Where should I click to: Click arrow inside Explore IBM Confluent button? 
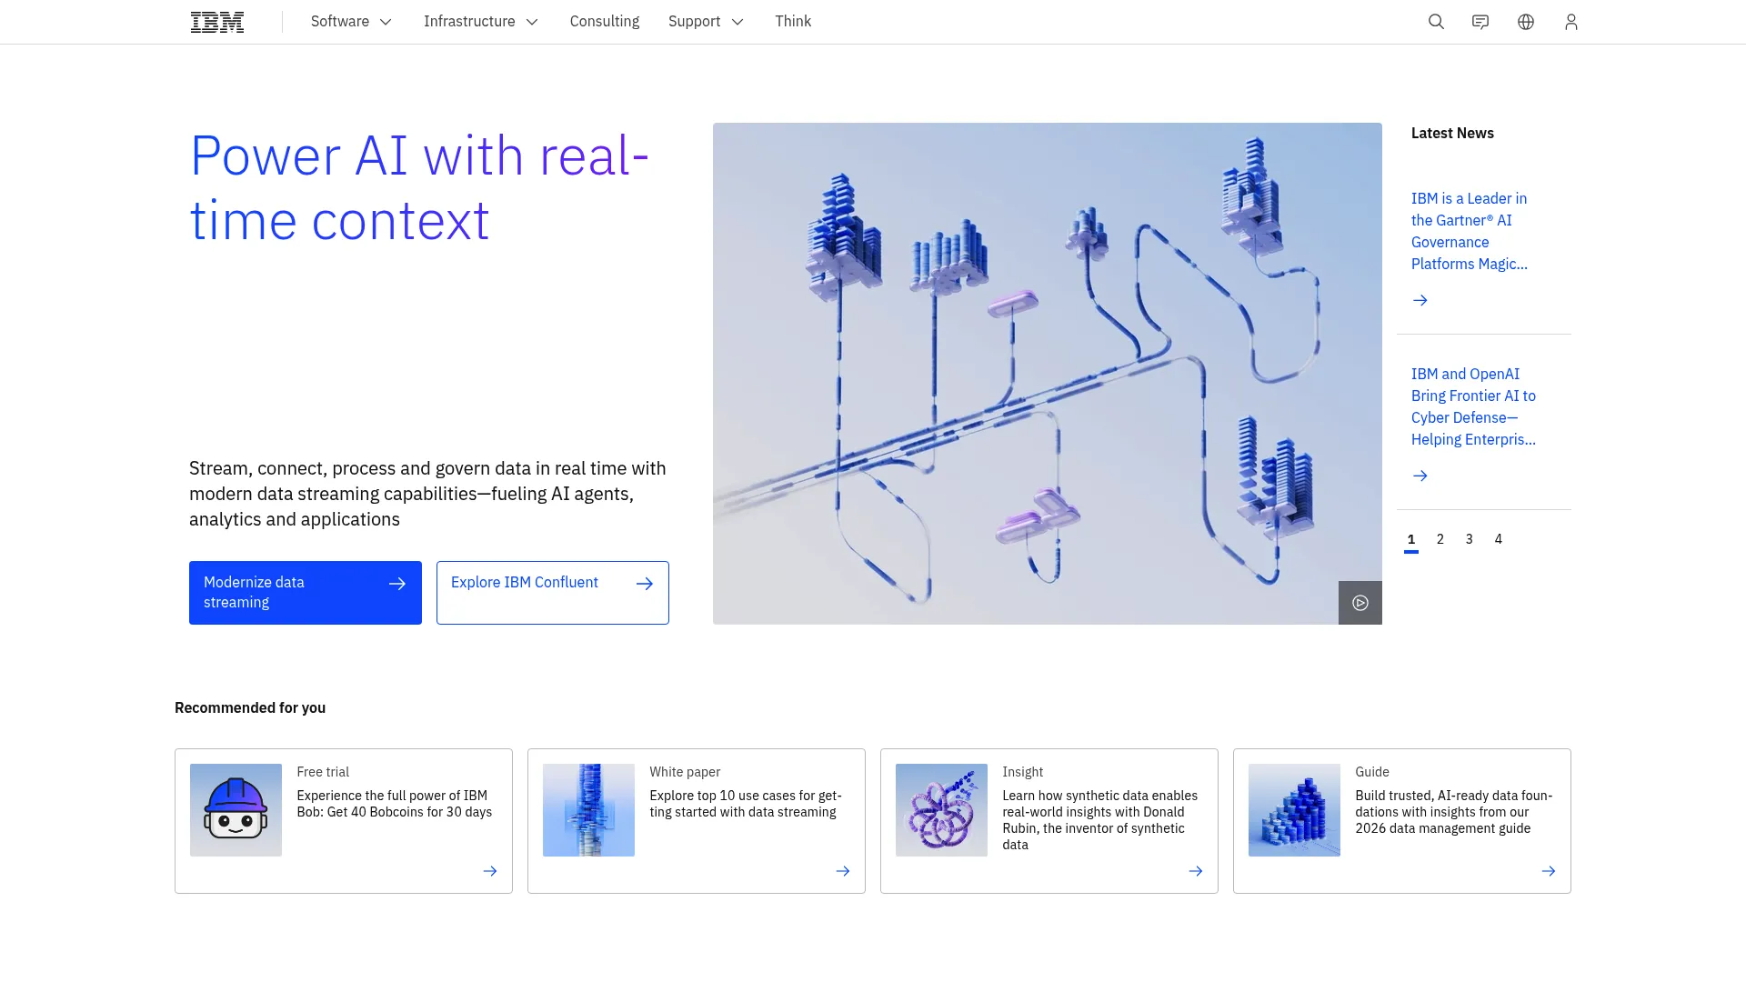(x=645, y=584)
